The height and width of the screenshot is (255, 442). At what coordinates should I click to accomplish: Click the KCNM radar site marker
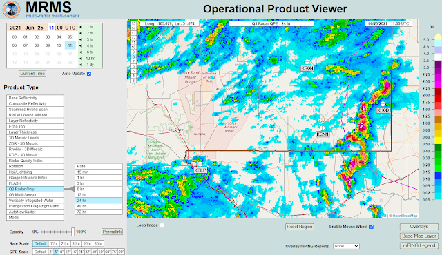(x=322, y=128)
